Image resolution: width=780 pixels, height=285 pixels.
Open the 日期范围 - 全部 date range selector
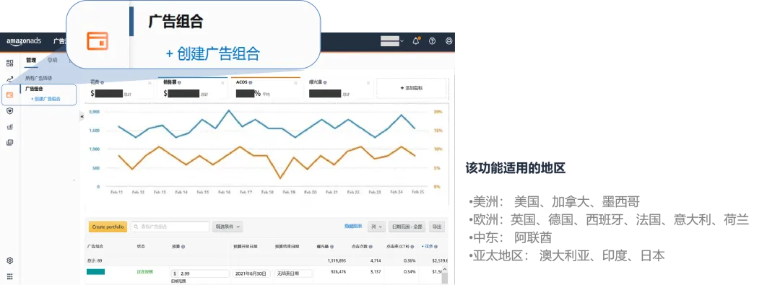click(x=407, y=227)
